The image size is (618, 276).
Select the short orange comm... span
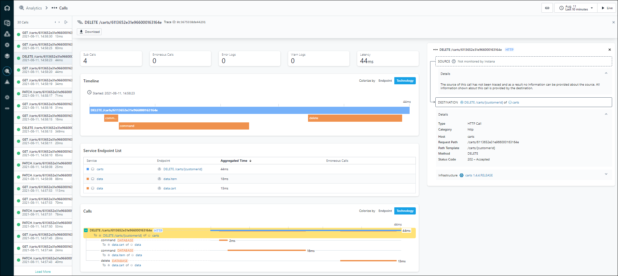click(x=111, y=118)
